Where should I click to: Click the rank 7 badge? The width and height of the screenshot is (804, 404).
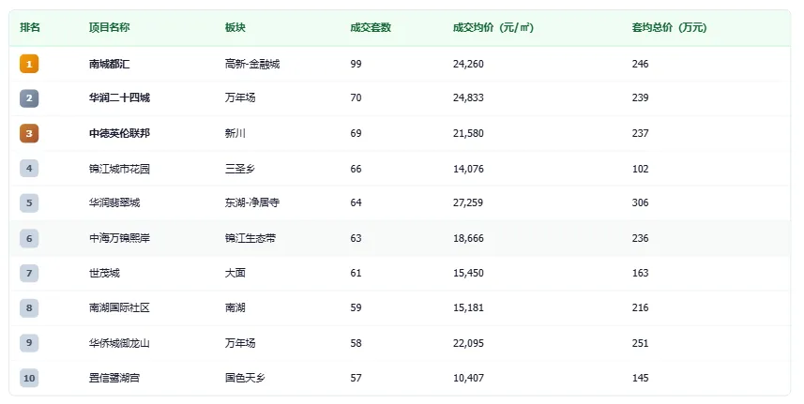(30, 273)
